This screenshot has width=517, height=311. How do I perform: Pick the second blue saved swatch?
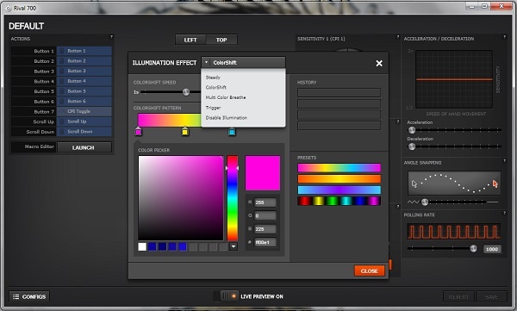pos(162,246)
